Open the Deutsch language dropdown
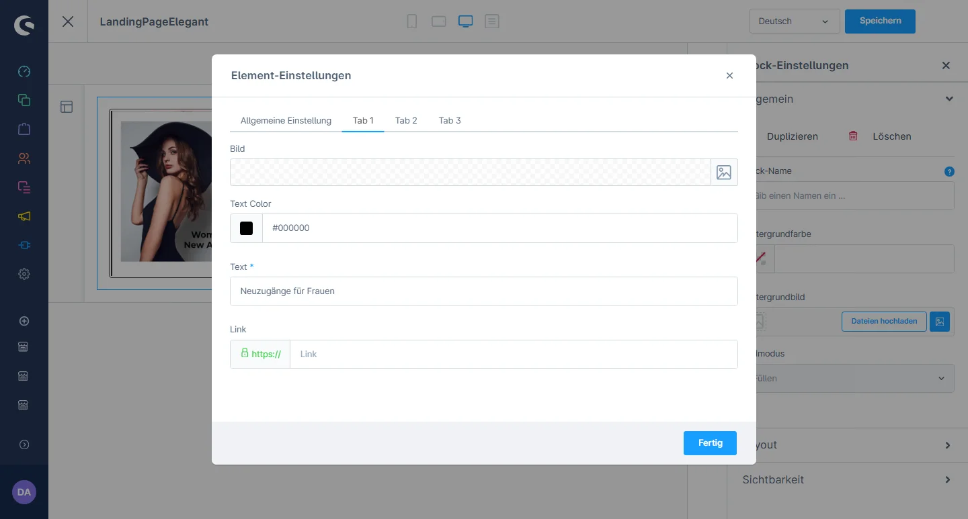Image resolution: width=968 pixels, height=519 pixels. coord(794,21)
